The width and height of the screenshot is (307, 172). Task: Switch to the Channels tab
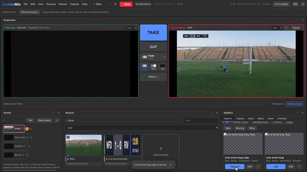pyautogui.click(x=282, y=118)
